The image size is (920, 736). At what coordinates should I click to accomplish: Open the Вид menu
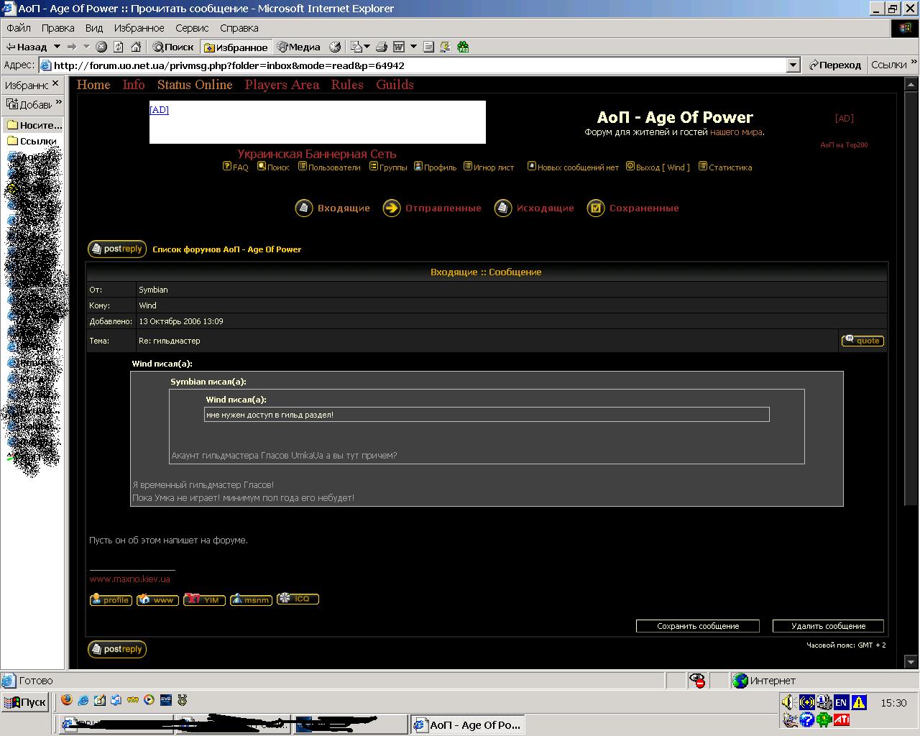[93, 28]
